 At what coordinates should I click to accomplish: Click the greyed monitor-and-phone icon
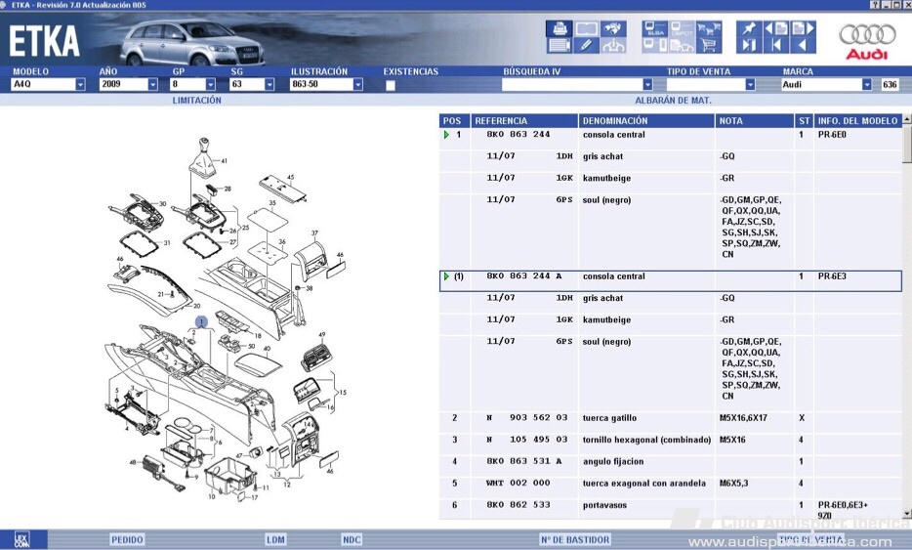(655, 45)
